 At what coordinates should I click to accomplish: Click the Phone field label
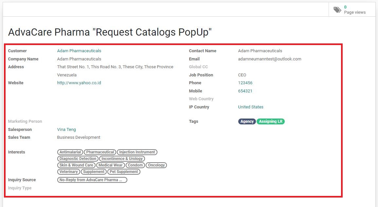coord(195,83)
